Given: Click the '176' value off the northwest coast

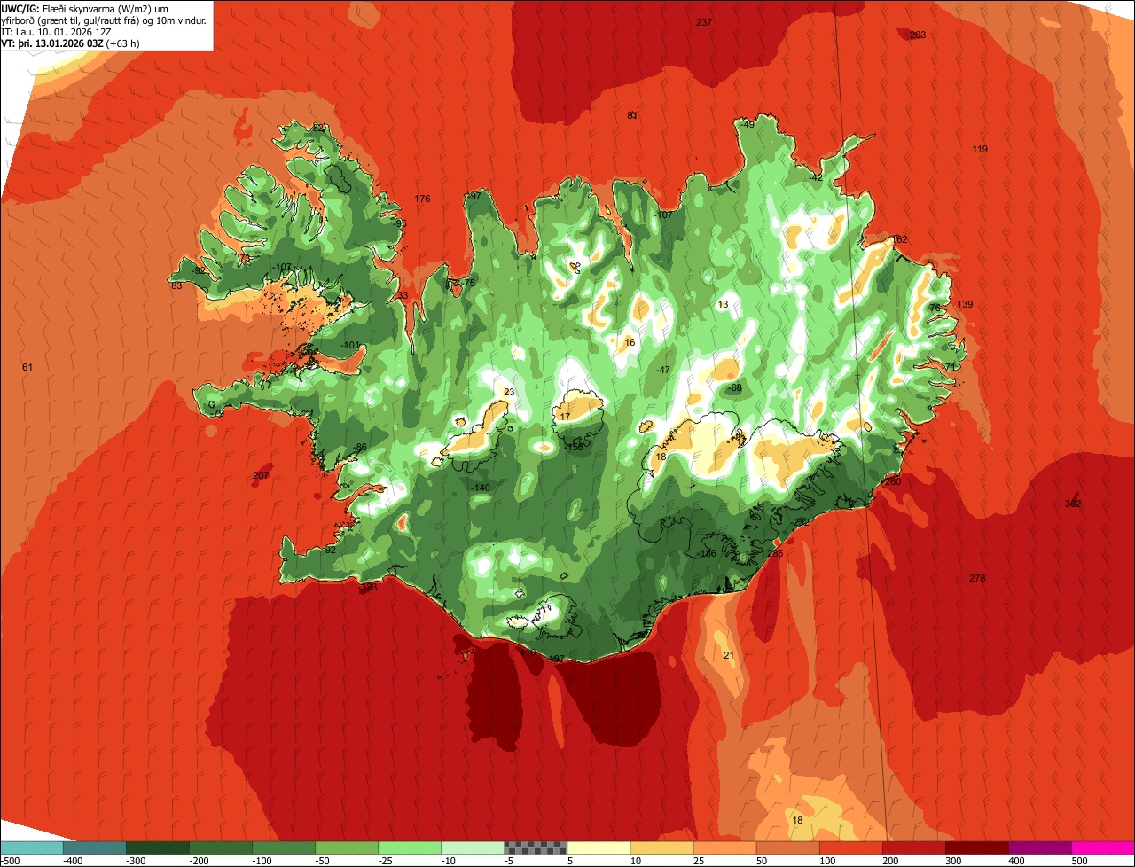Looking at the screenshot, I should [422, 199].
